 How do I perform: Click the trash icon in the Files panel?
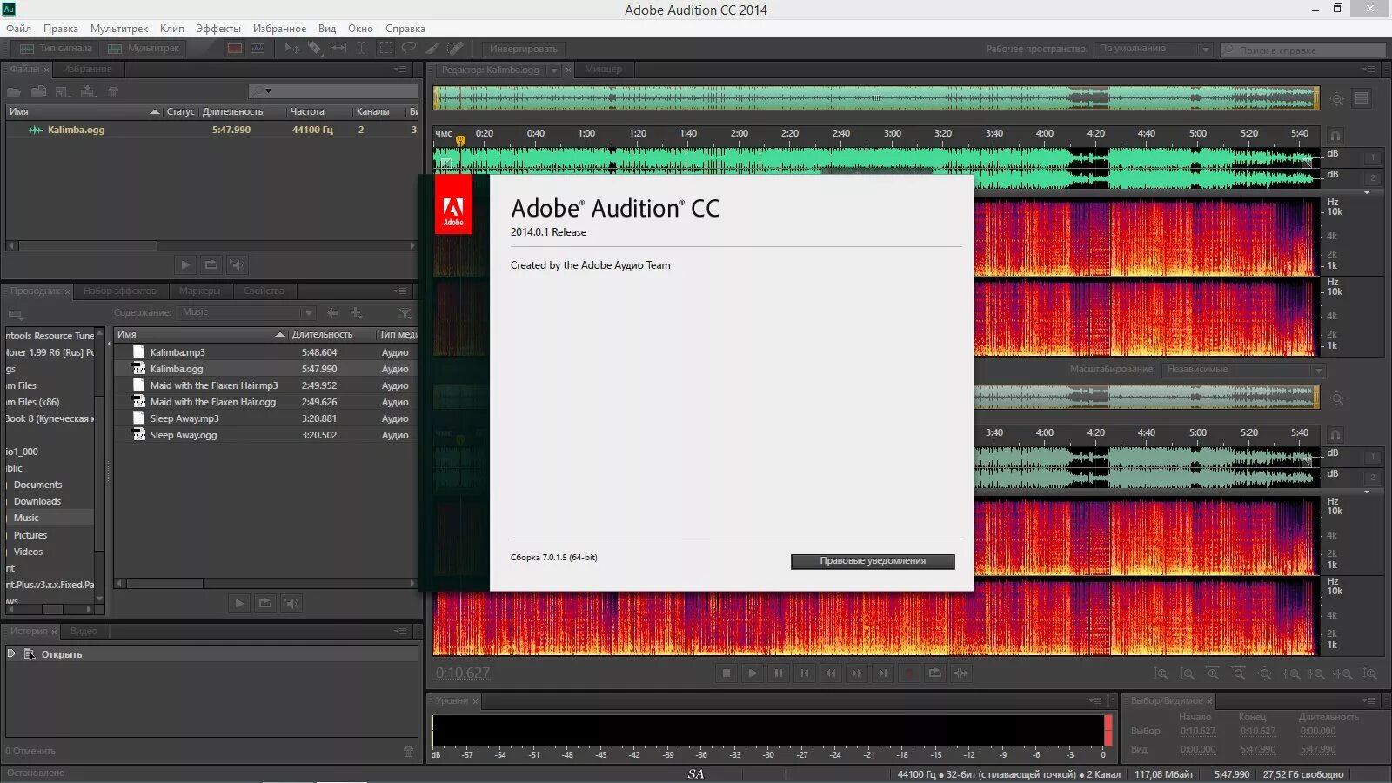tap(113, 91)
